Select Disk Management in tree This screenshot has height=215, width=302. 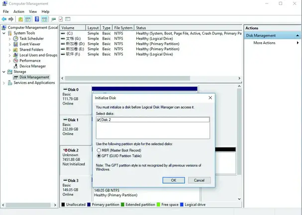[34, 77]
